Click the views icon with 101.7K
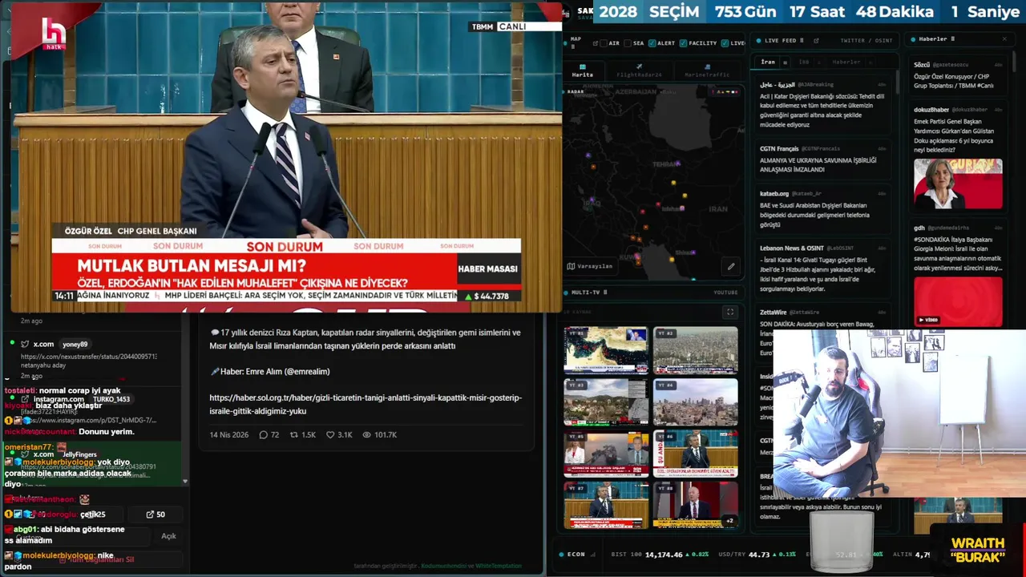This screenshot has width=1026, height=577. pyautogui.click(x=367, y=435)
